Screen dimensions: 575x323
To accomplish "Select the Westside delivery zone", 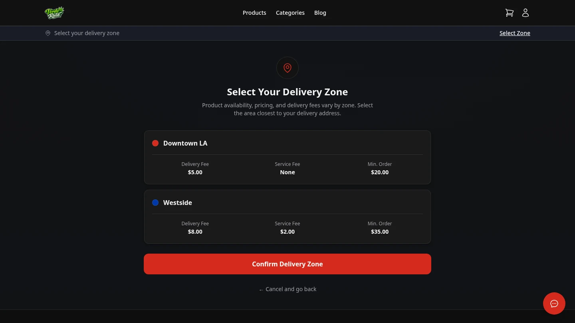I will tap(287, 217).
